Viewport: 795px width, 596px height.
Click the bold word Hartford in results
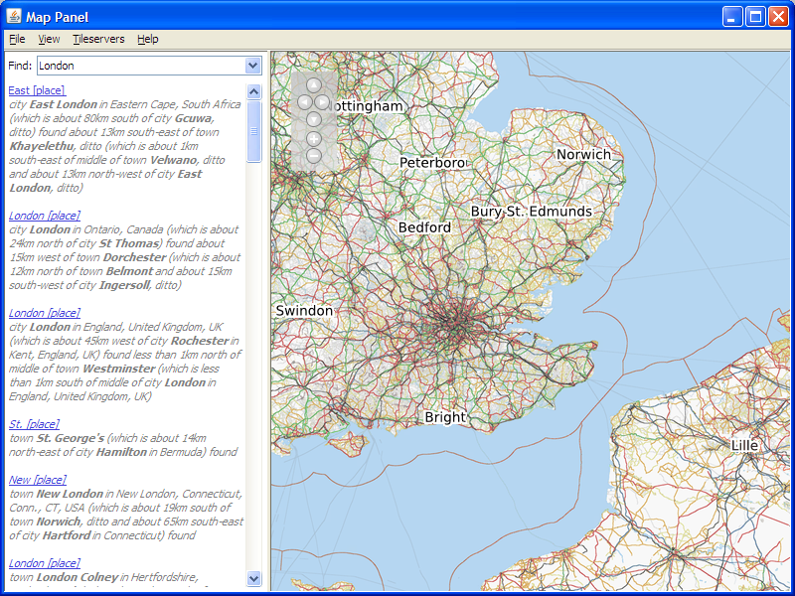pyautogui.click(x=67, y=535)
